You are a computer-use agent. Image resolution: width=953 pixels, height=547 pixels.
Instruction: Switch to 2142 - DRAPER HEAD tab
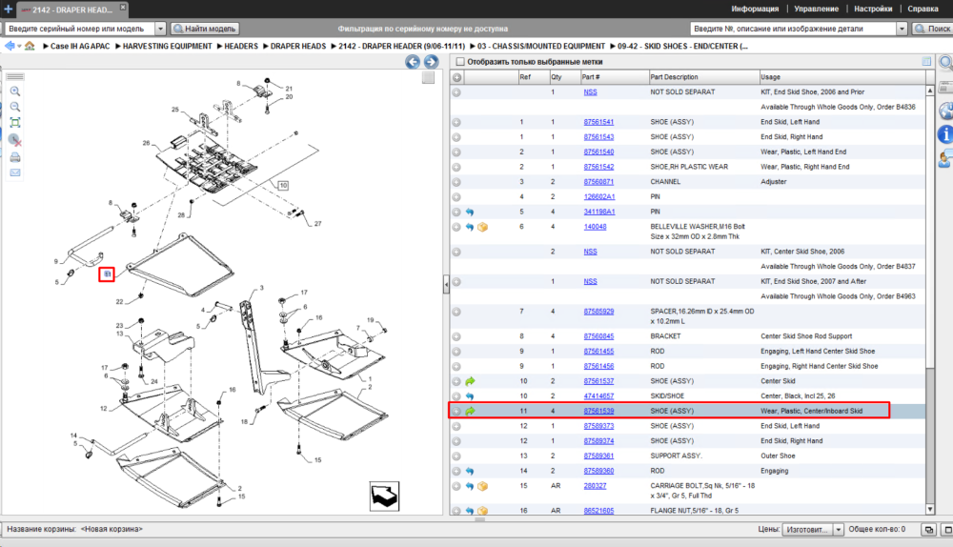[71, 10]
